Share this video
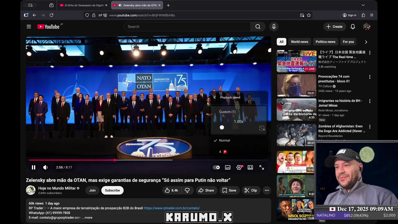The height and width of the screenshot is (224, 398). coord(206,190)
